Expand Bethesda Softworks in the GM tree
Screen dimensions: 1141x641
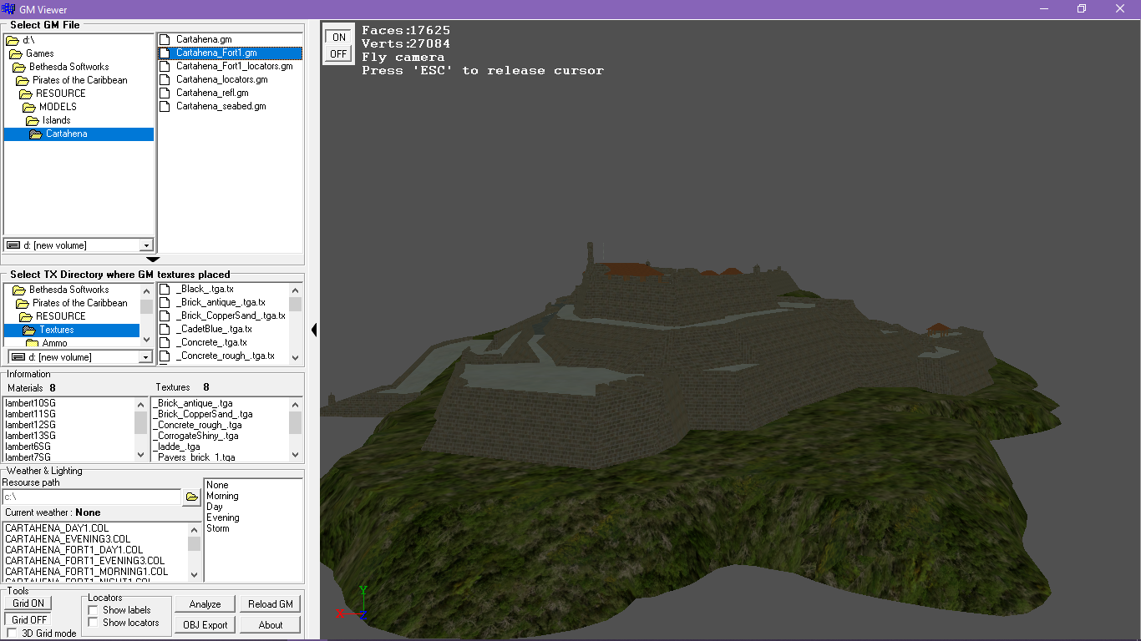tap(69, 67)
